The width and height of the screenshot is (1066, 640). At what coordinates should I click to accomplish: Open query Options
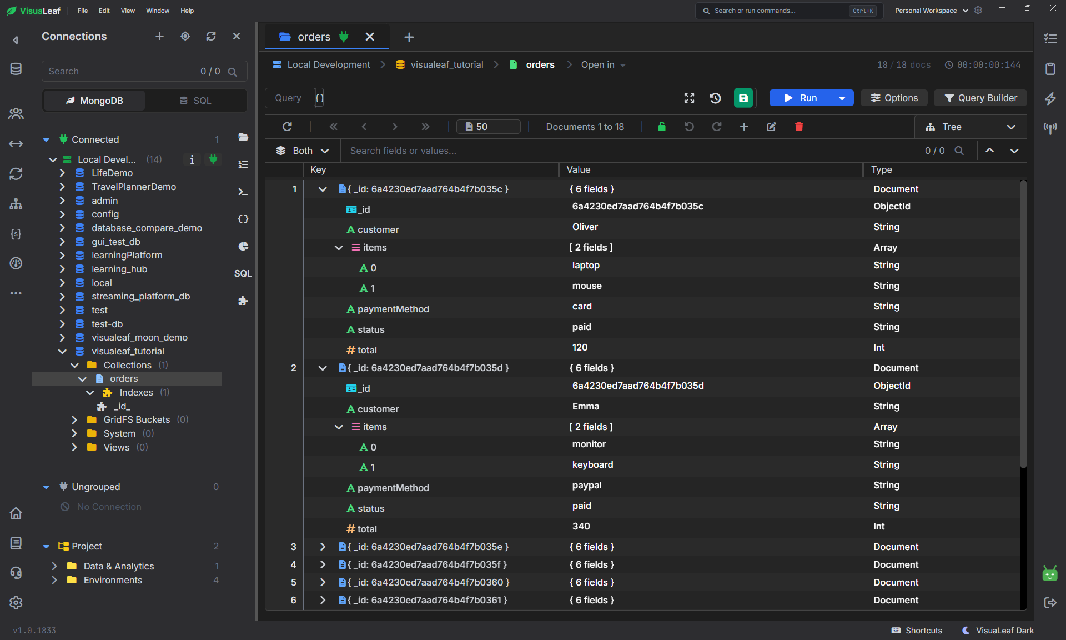click(x=894, y=98)
